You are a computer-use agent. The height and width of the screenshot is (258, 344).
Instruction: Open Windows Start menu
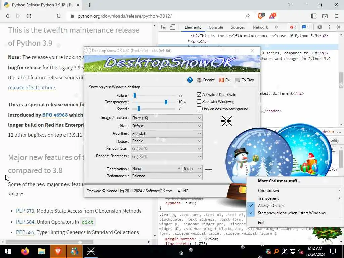tap(8, 251)
